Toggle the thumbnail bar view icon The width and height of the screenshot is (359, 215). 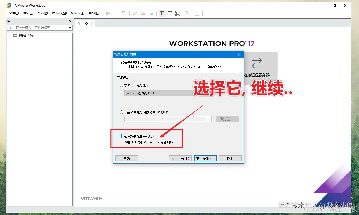pos(170,13)
